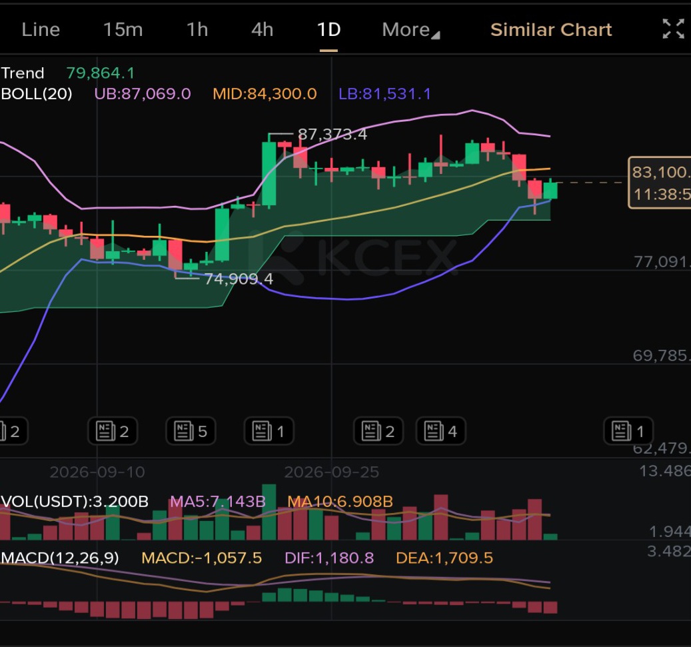Open news badge 2 above date 2026-09-10
This screenshot has height=647, width=691.
coord(113,430)
